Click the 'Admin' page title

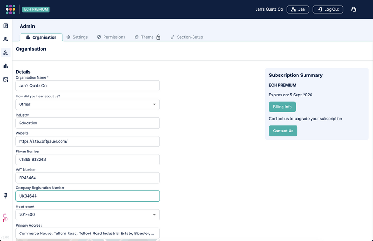pos(27,26)
